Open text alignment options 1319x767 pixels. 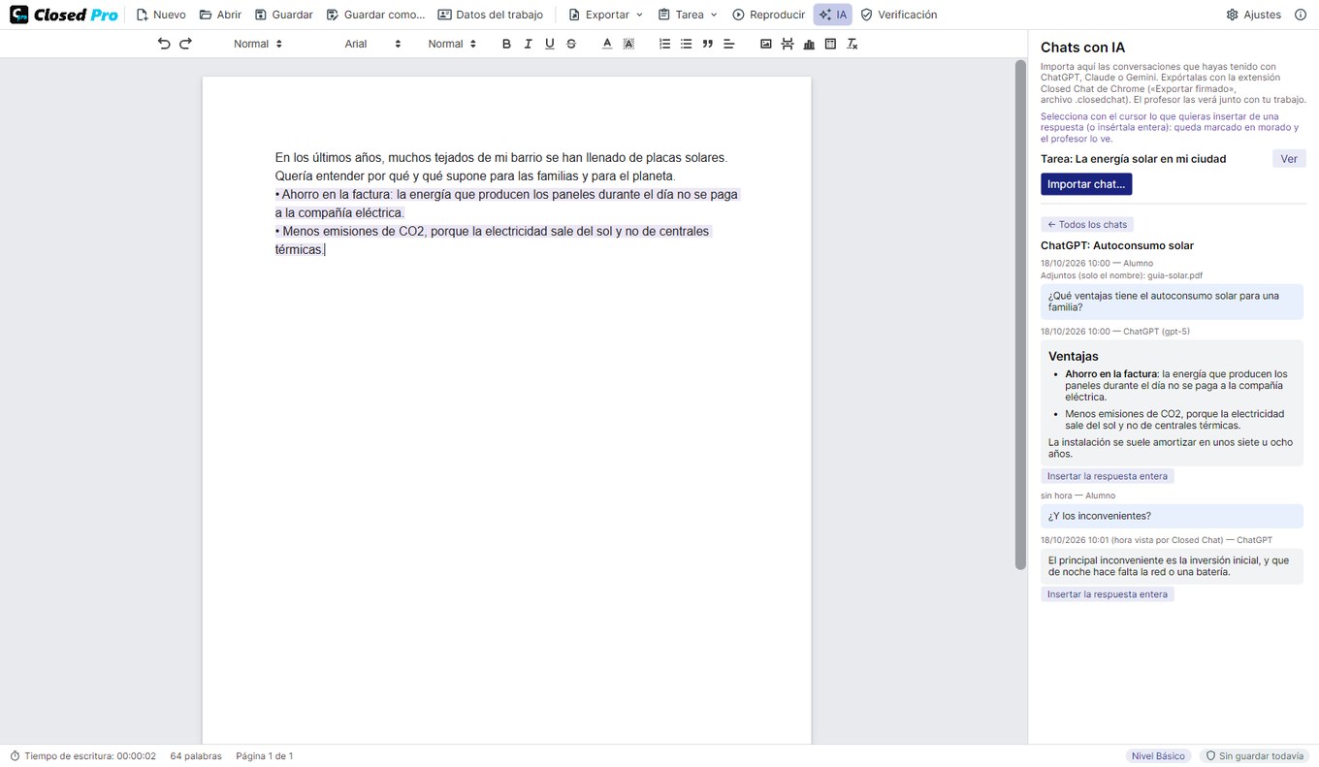pyautogui.click(x=729, y=44)
